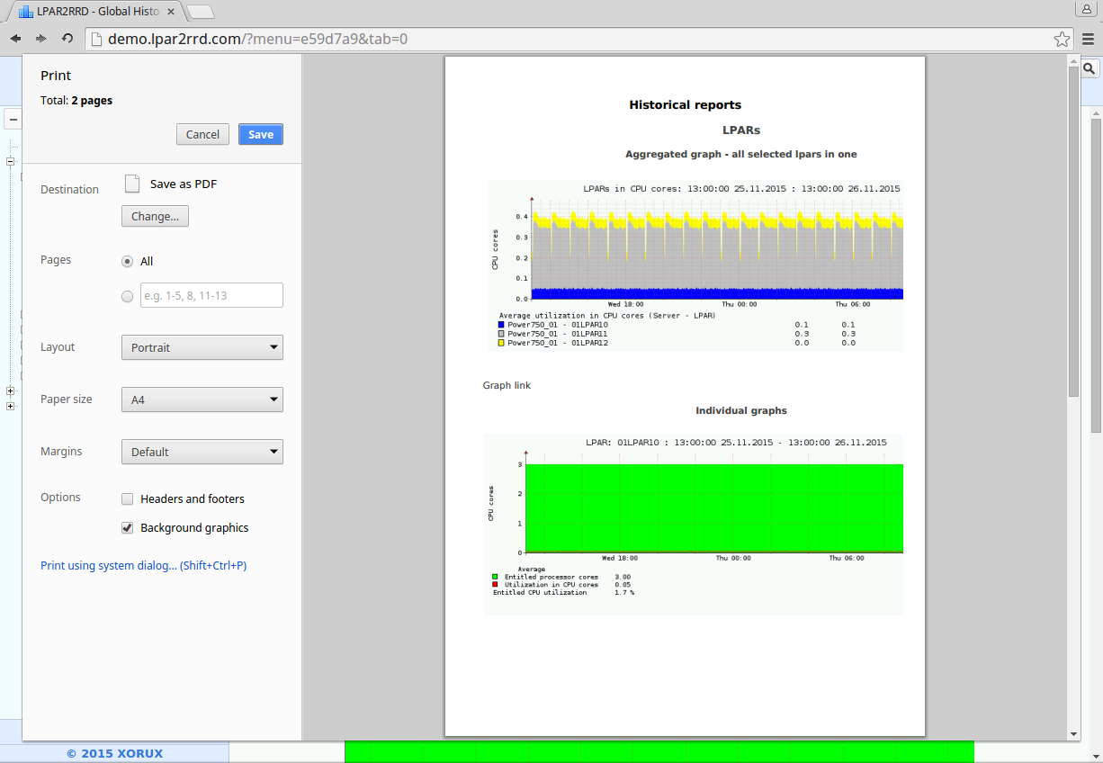Open the Layout dropdown showing Portrait
Viewport: 1103px width, 763px height.
click(202, 348)
